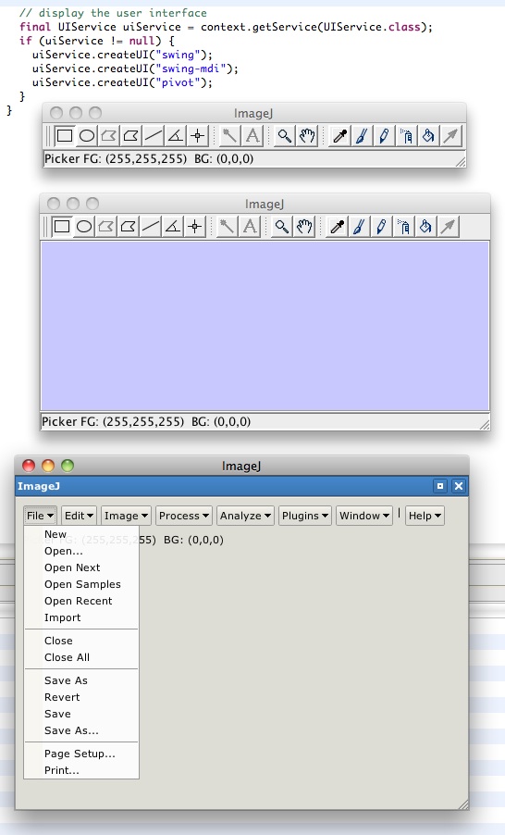The image size is (505, 835).
Task: Select the Pencil tool in top toolbar
Action: [x=384, y=136]
